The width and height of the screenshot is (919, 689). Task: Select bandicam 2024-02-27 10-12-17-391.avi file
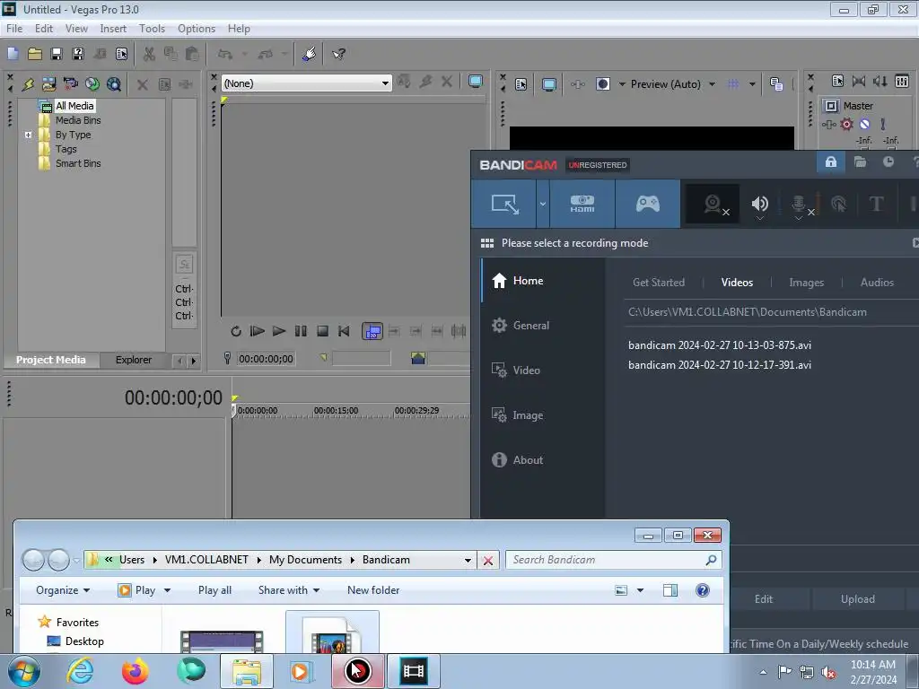tap(720, 365)
